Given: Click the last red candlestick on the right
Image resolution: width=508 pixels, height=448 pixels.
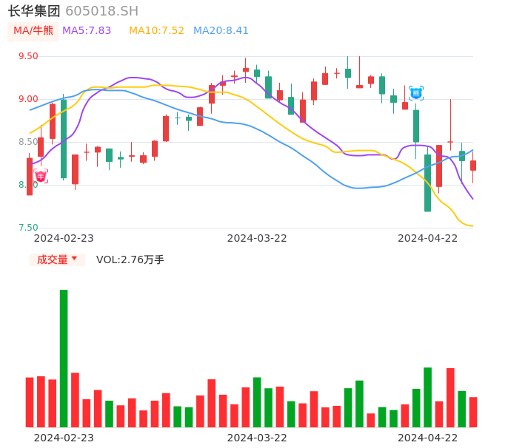Looking at the screenshot, I should click(x=473, y=166).
